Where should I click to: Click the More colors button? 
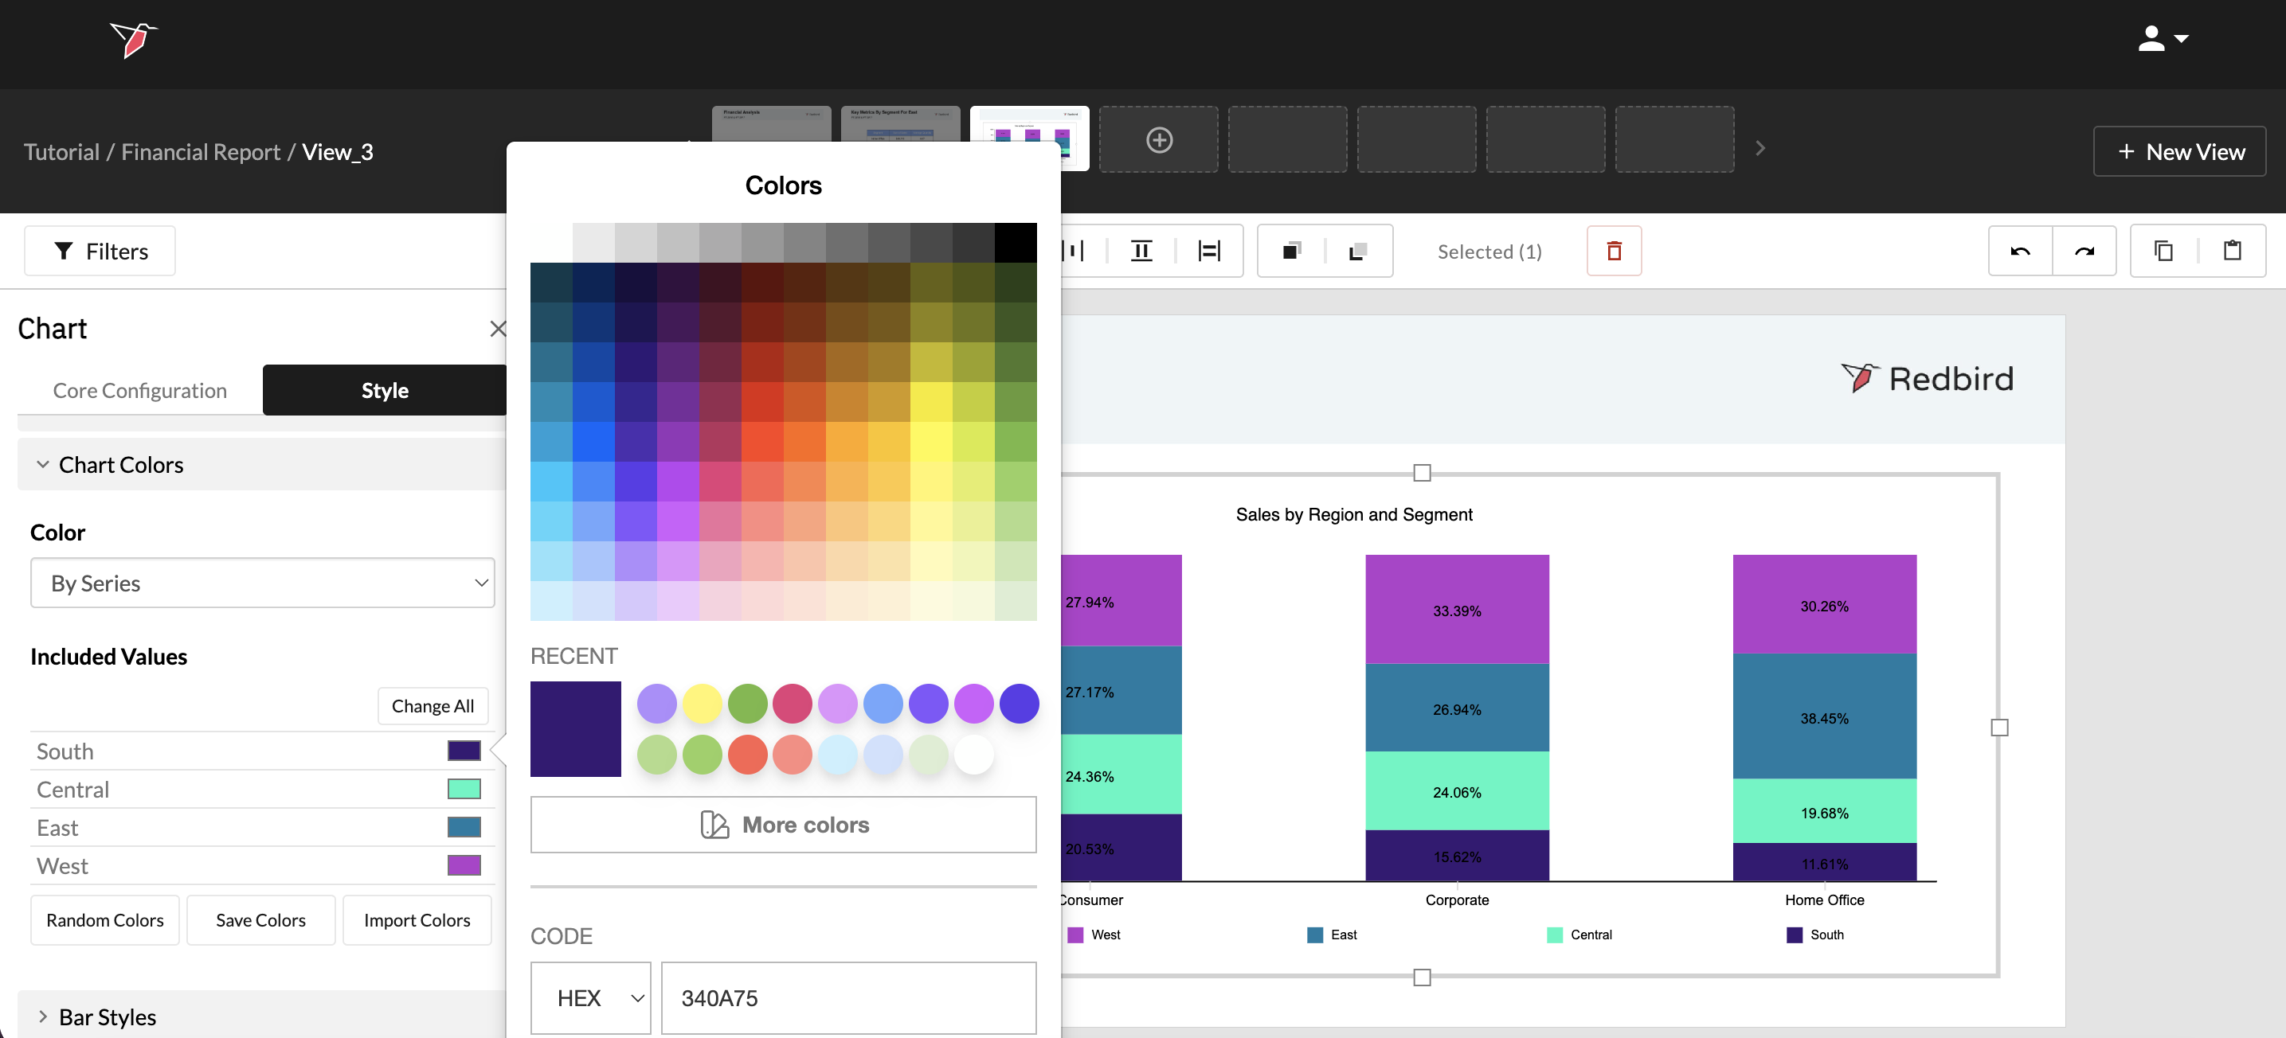click(783, 824)
